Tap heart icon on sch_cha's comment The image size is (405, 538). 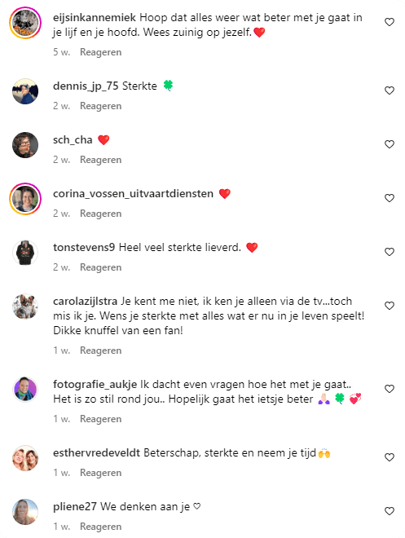point(390,144)
